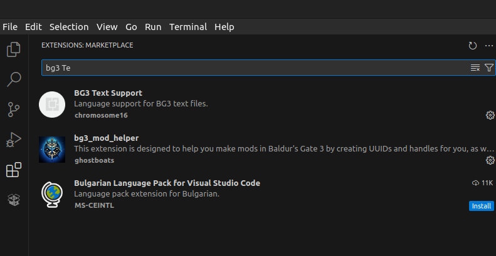Open the Explorer view in activity bar
Image resolution: width=496 pixels, height=256 pixels.
14,49
